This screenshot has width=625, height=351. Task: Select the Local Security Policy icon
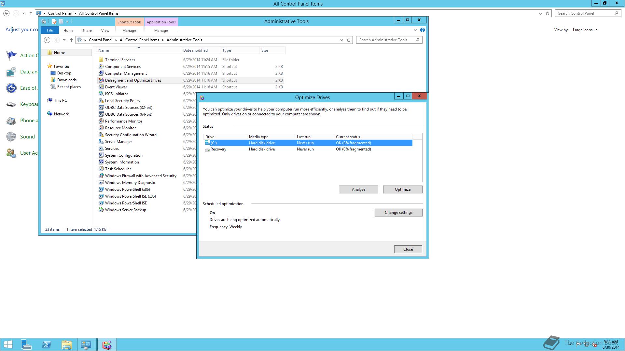[101, 101]
